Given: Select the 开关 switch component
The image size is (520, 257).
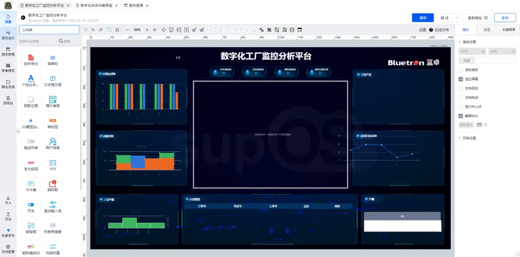Looking at the screenshot, I should 31,207.
